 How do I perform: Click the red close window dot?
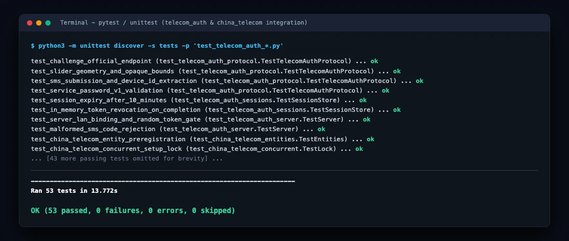tap(30, 23)
